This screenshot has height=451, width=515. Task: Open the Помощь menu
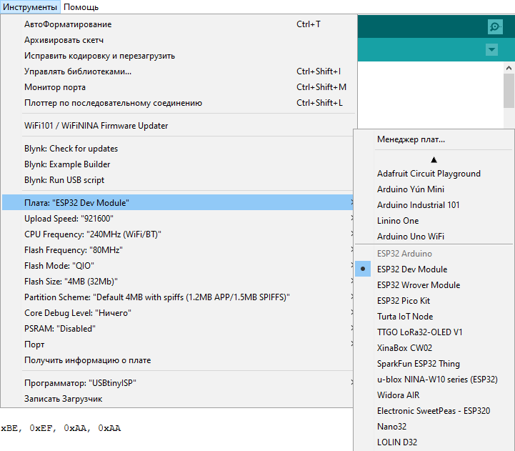point(81,7)
